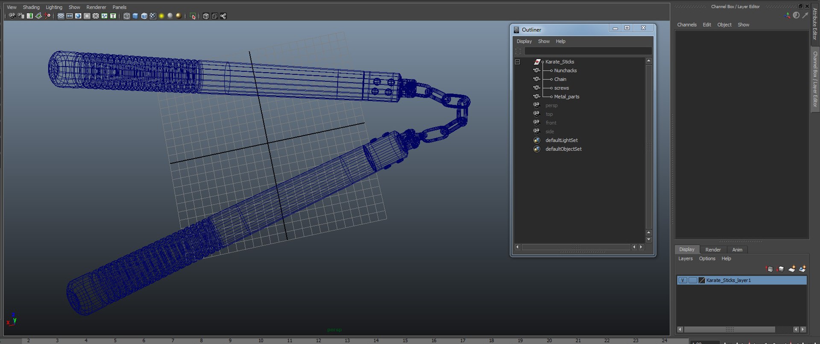820x344 pixels.
Task: Toggle the viewport Grid icon
Action: coord(61,16)
